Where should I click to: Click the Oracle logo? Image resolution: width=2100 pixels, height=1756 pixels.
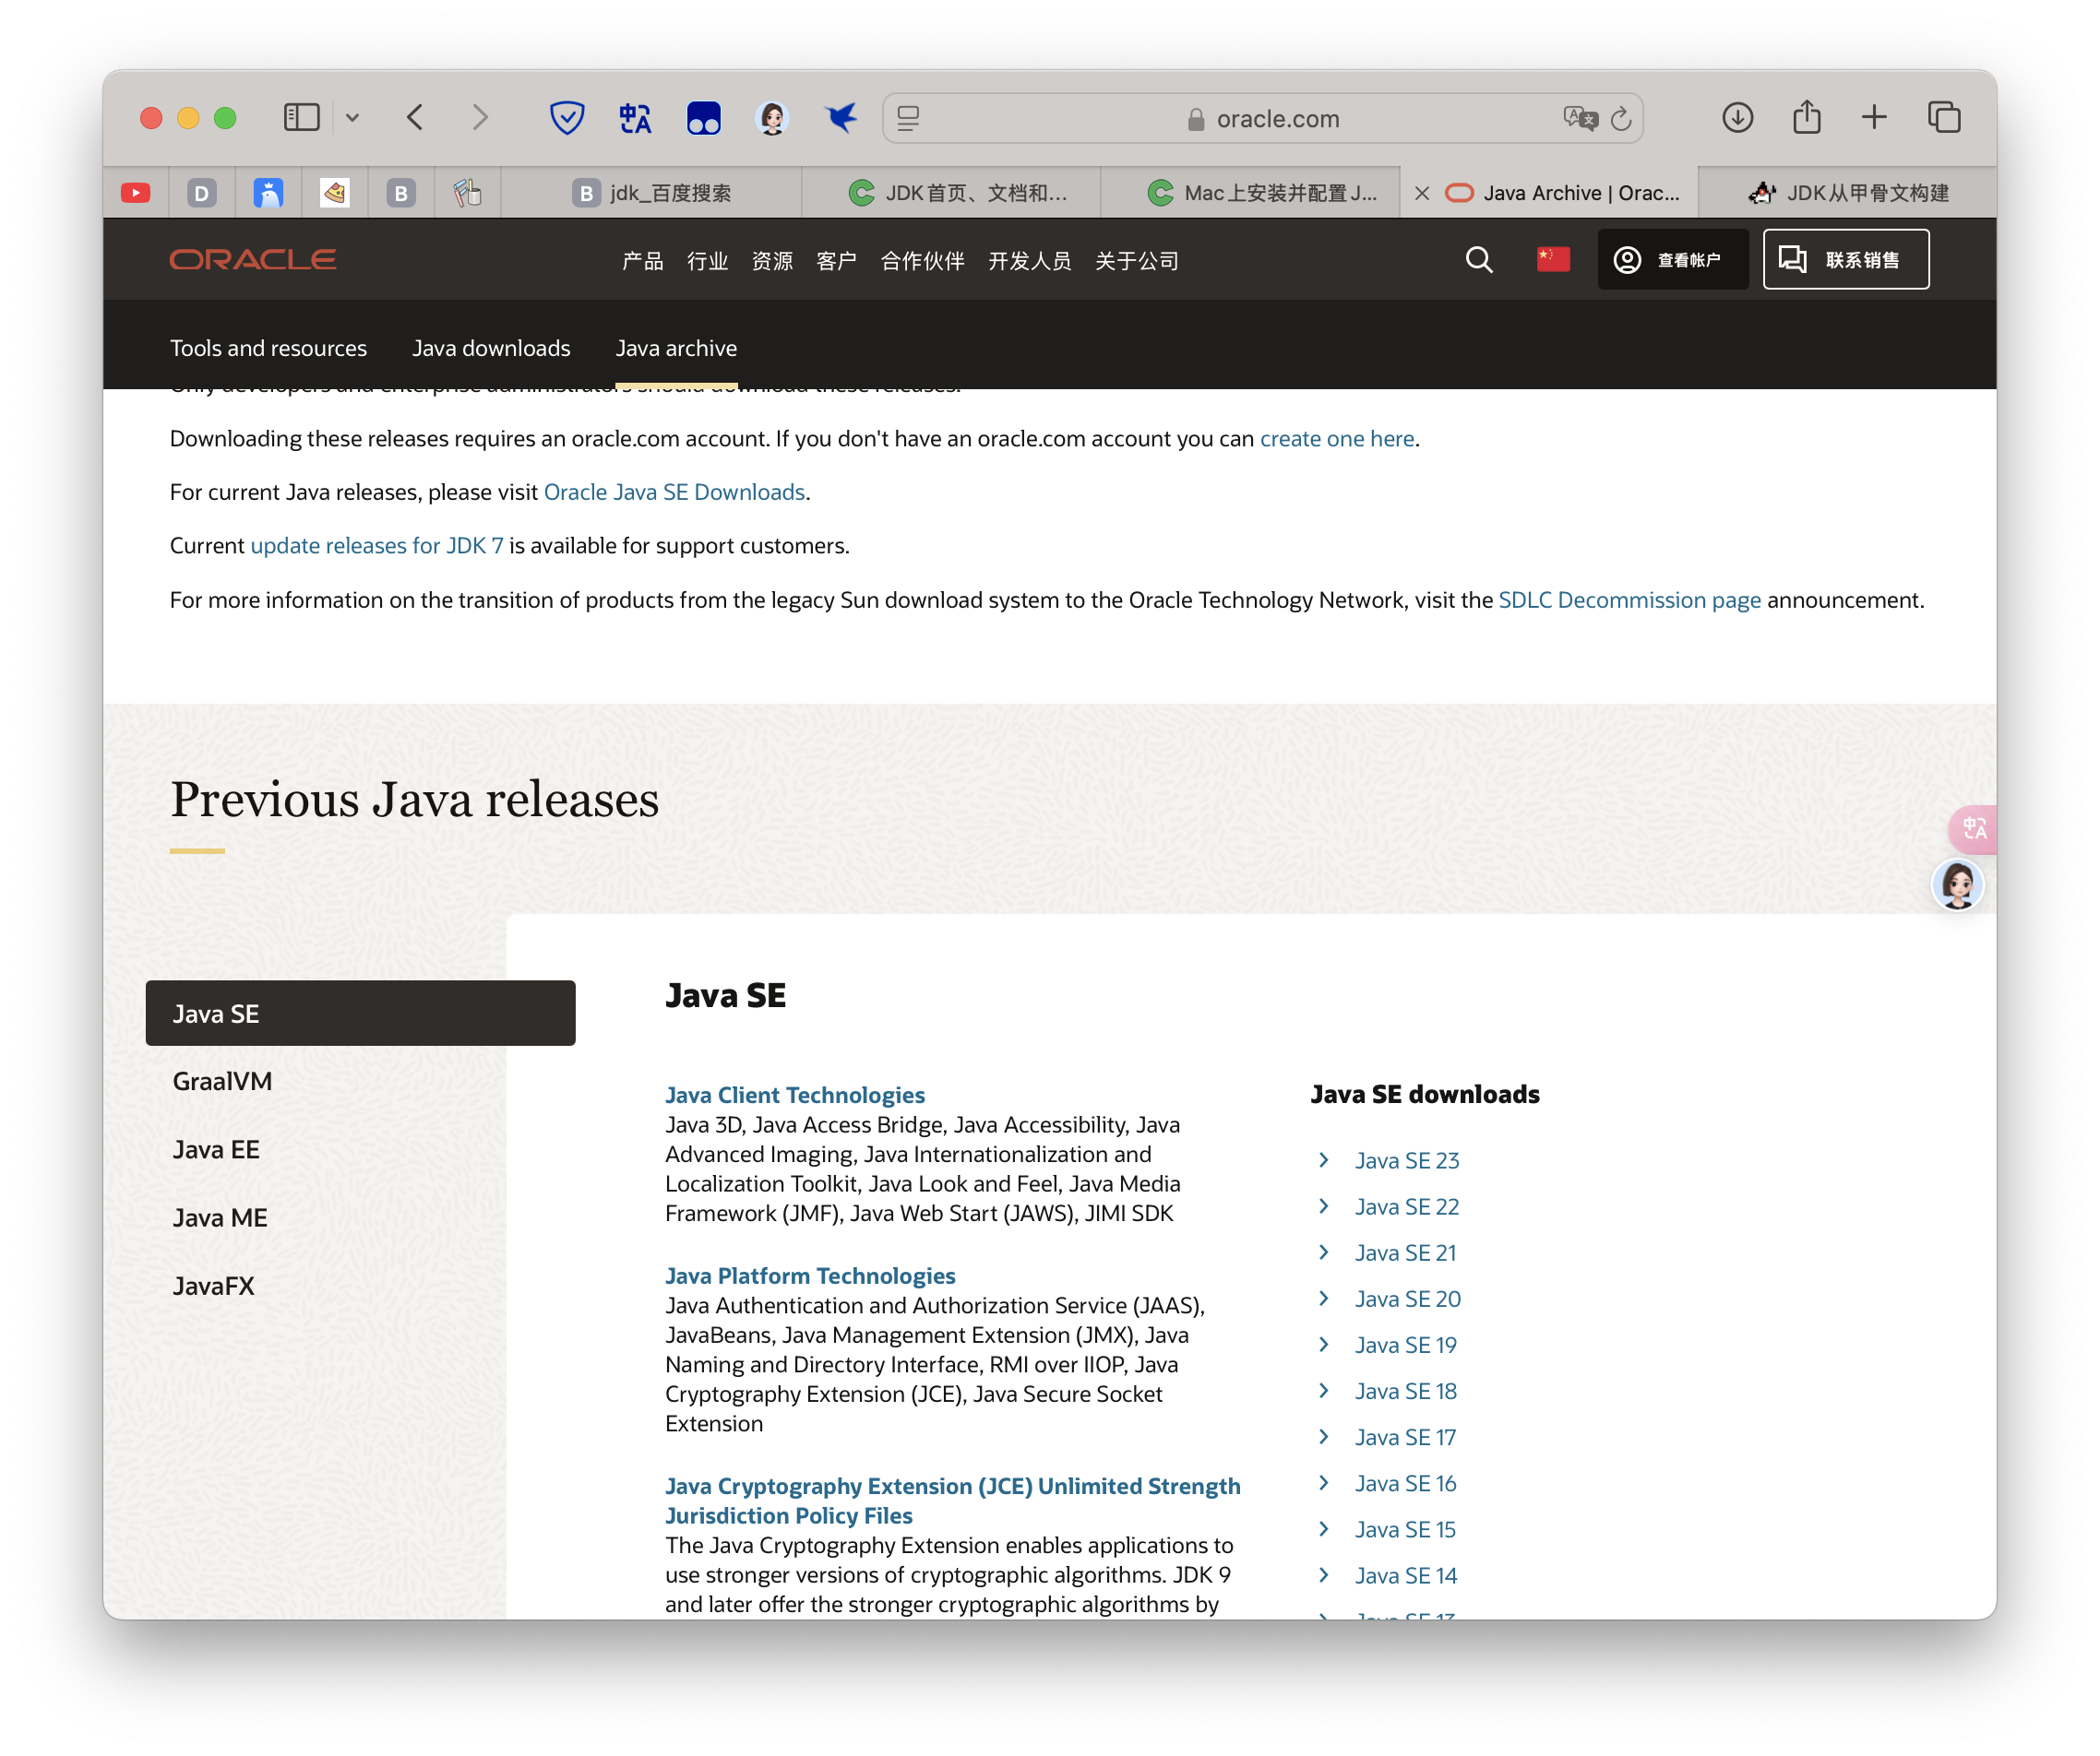(253, 260)
